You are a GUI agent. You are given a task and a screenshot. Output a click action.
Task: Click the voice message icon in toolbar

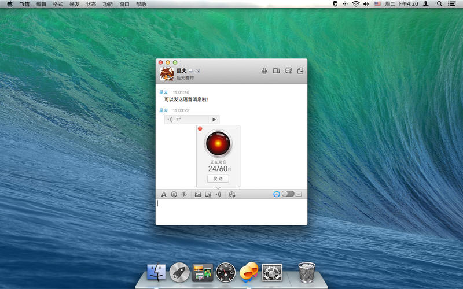point(218,195)
